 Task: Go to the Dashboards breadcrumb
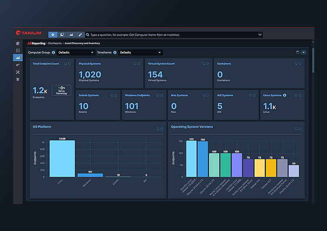55,43
